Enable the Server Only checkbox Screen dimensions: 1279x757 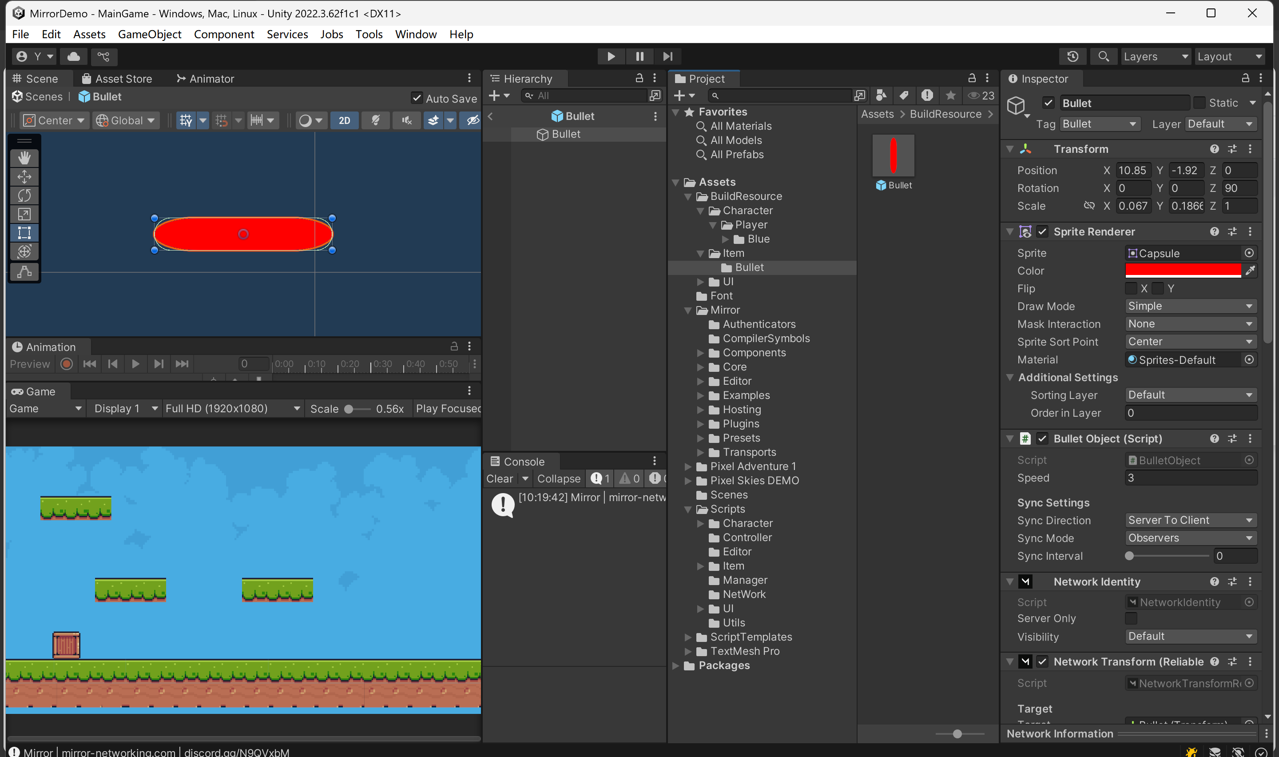coord(1131,618)
